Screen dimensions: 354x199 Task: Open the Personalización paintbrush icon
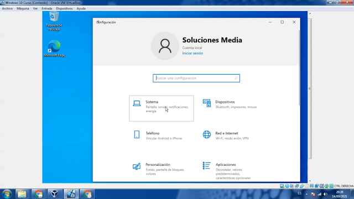coord(137,166)
